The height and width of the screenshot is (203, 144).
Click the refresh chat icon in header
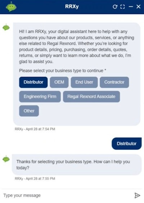[115, 7]
